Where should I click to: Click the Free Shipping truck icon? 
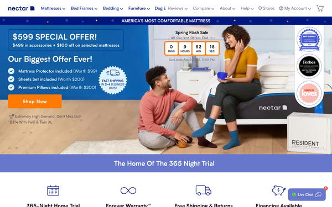(x=203, y=190)
